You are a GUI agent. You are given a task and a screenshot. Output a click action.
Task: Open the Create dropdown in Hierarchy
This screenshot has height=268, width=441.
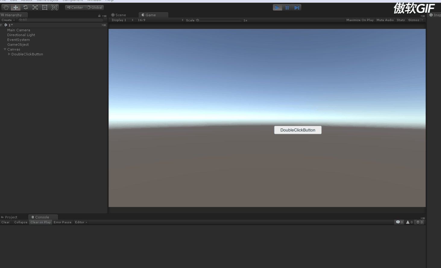coord(8,20)
